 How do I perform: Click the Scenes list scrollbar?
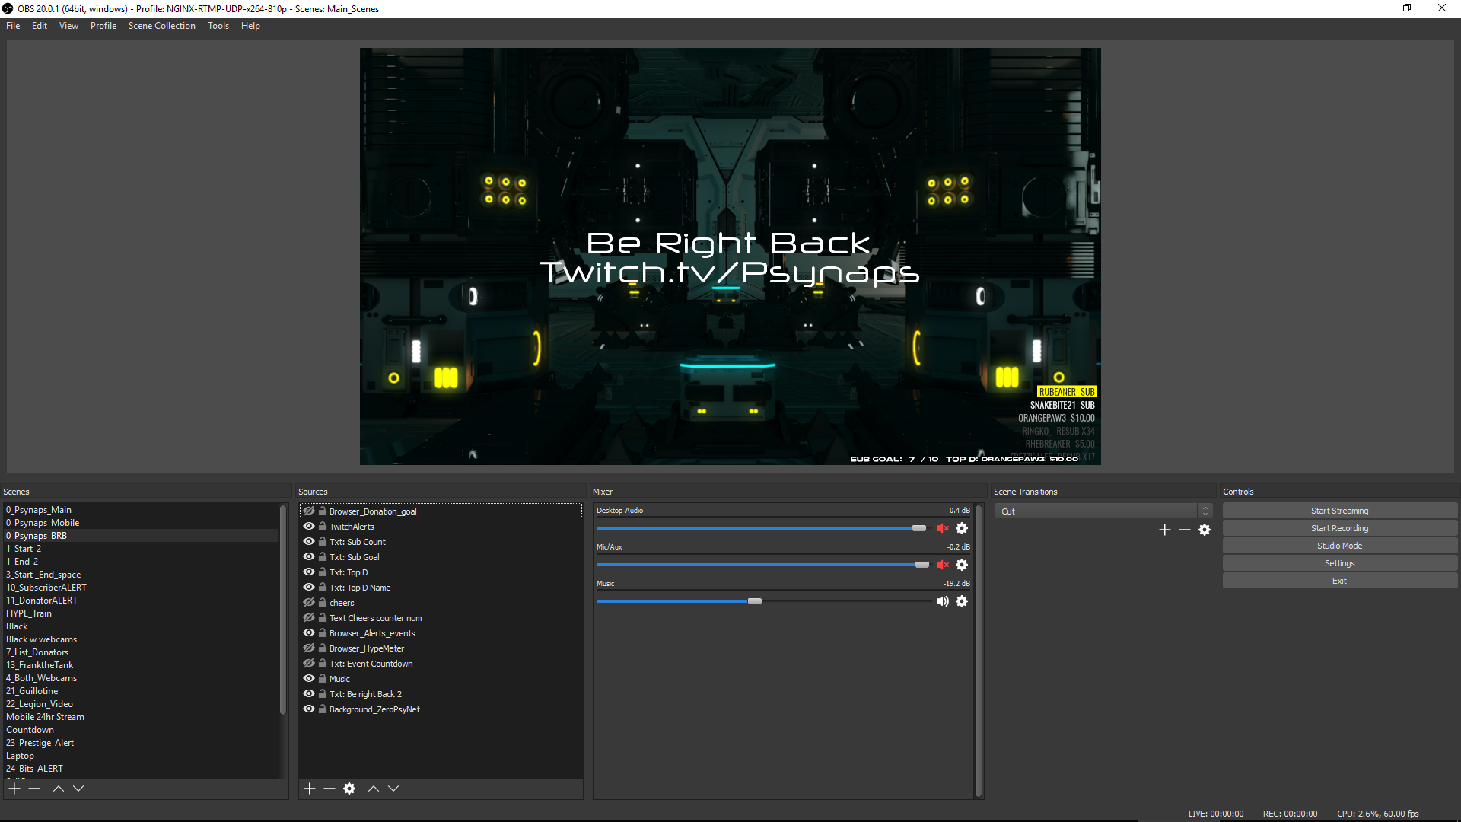pyautogui.click(x=283, y=609)
